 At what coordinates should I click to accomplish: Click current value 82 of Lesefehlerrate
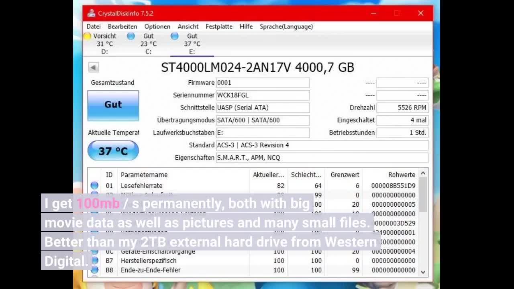[280, 186]
